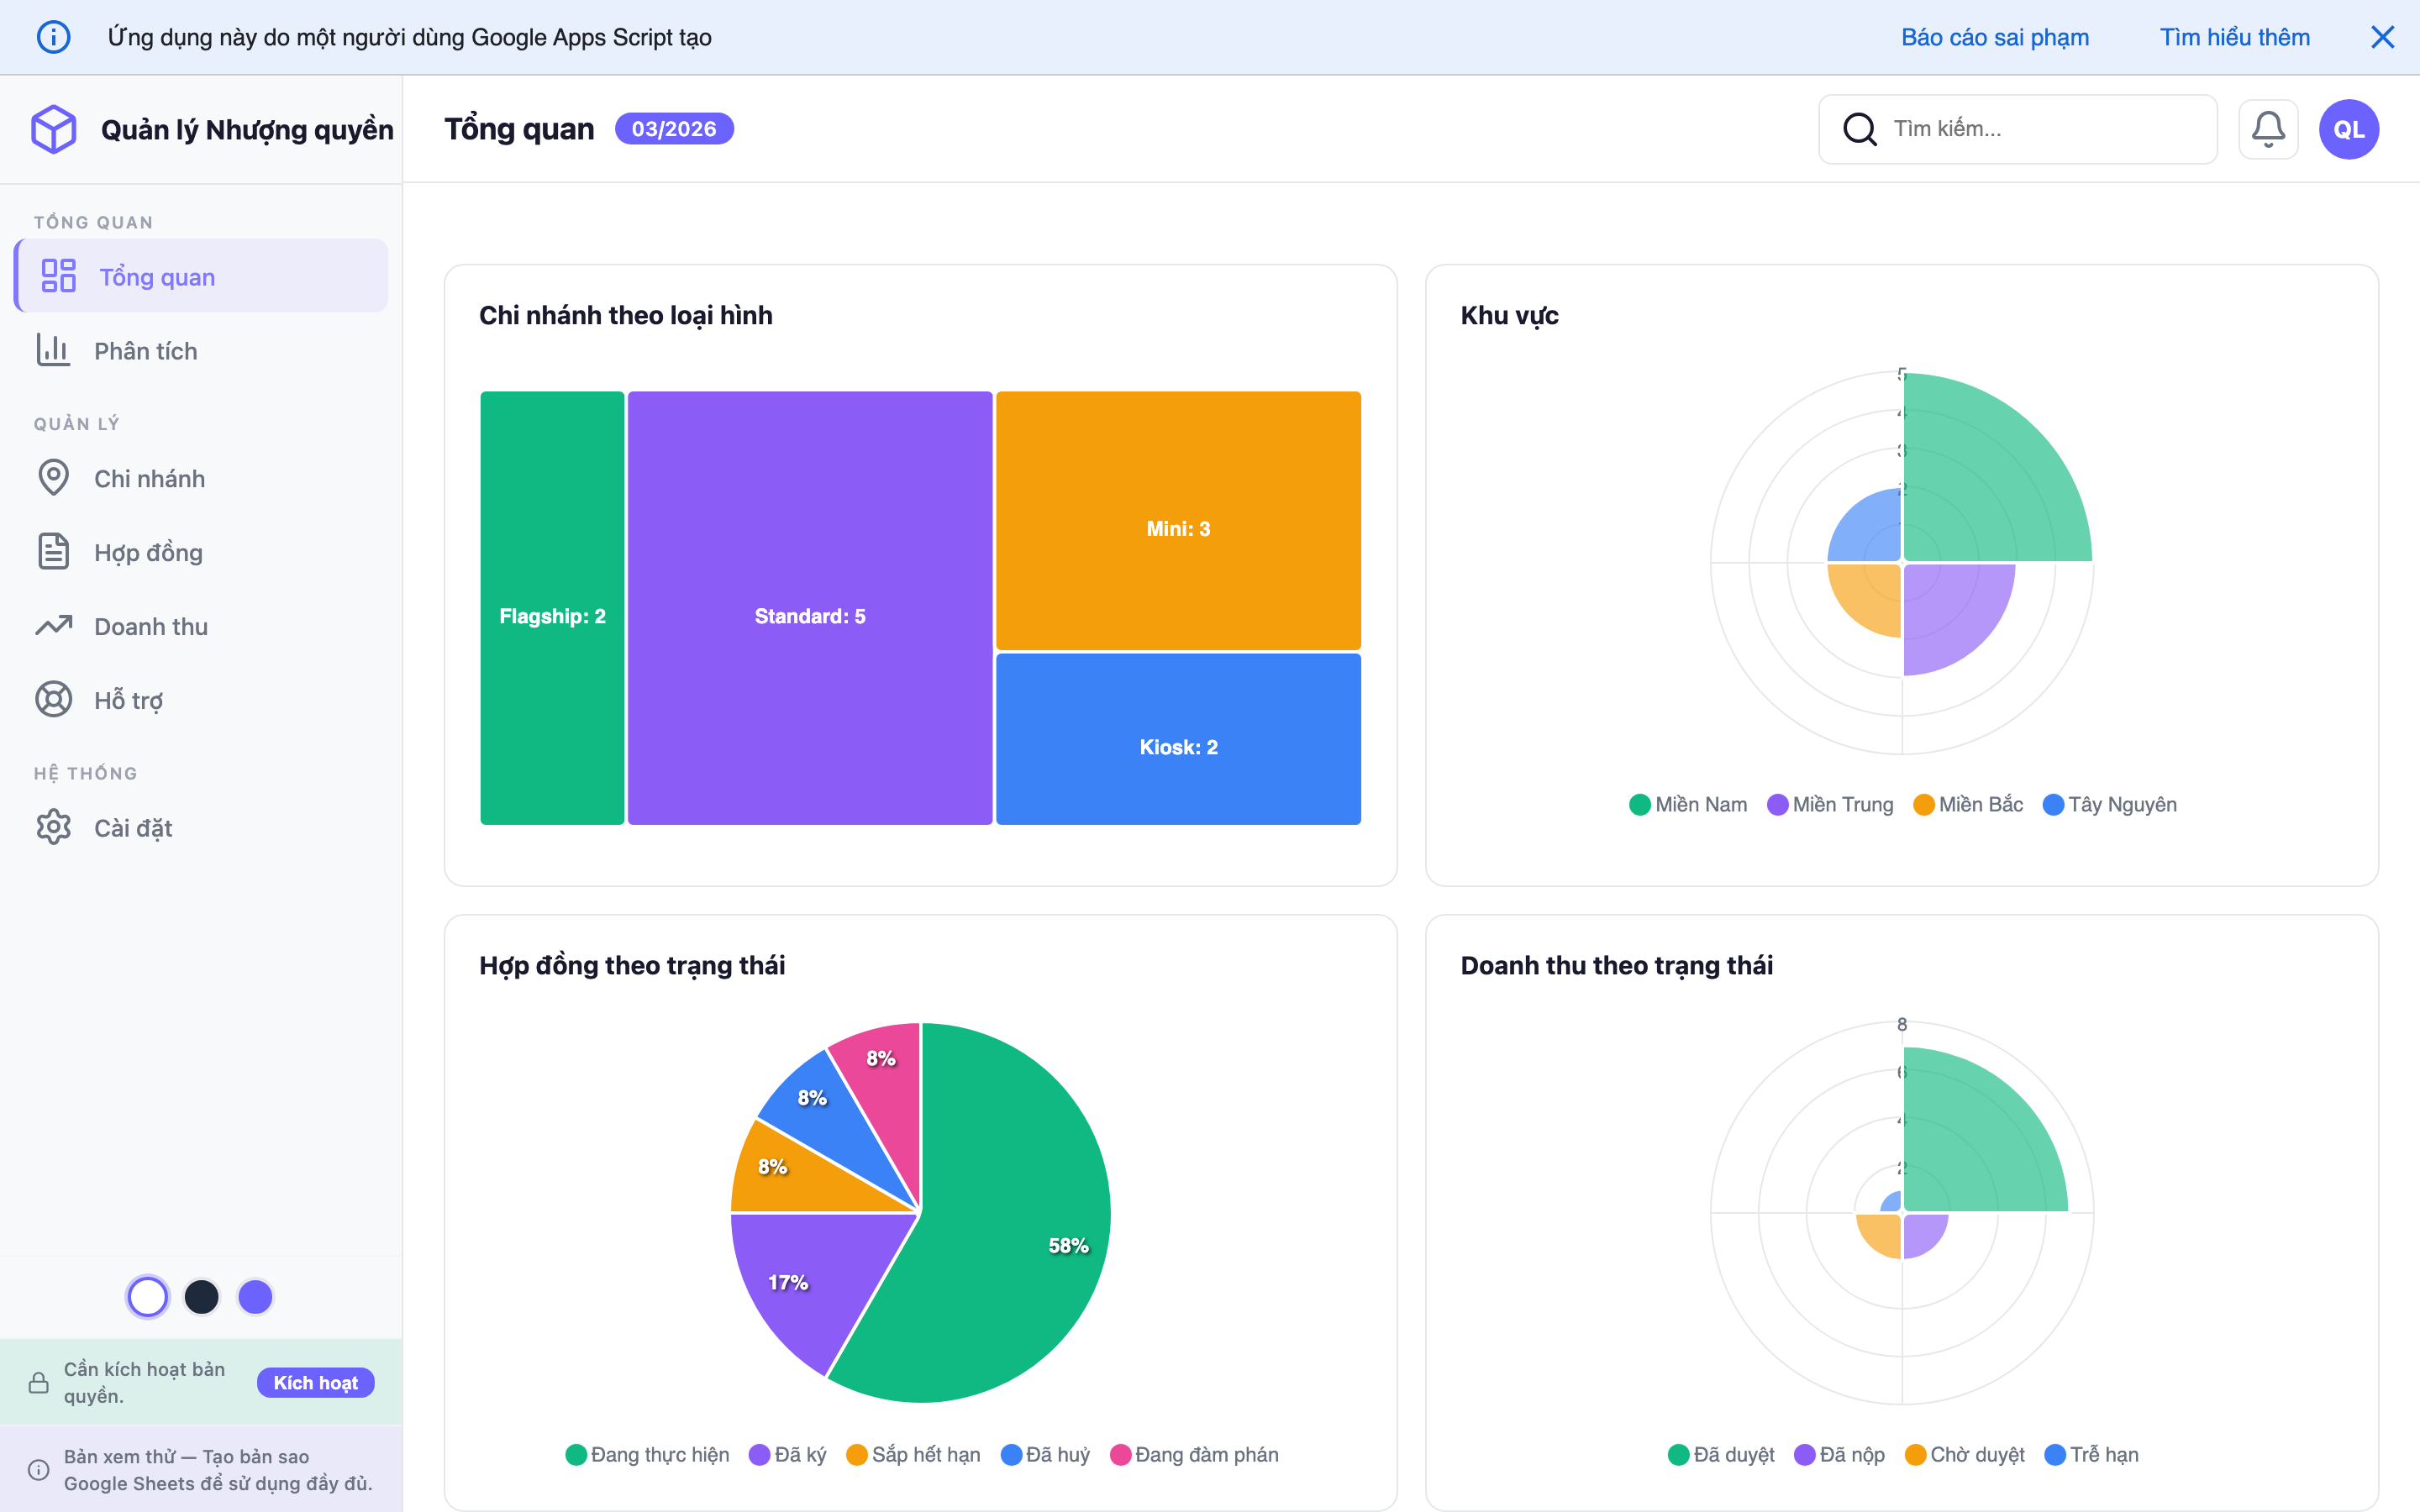Click the Hợp đồng document icon
2420x1512 pixels.
(53, 552)
